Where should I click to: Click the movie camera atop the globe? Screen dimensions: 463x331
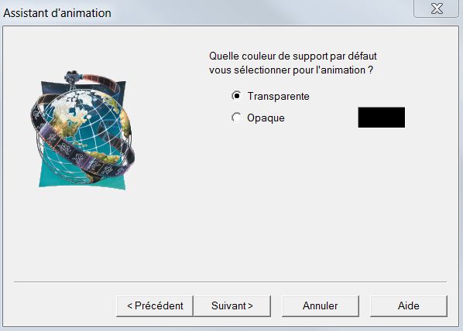point(72,77)
